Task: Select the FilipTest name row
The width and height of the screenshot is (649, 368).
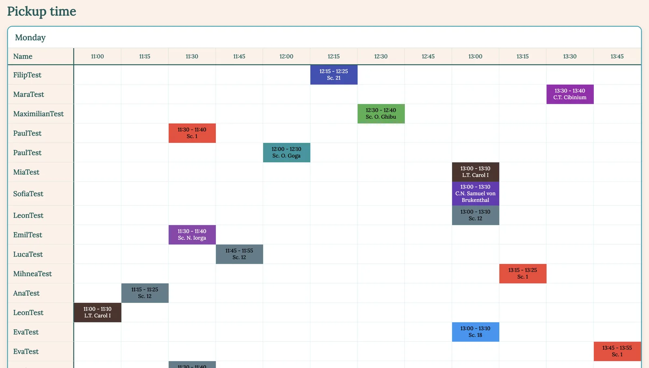Action: [41, 75]
